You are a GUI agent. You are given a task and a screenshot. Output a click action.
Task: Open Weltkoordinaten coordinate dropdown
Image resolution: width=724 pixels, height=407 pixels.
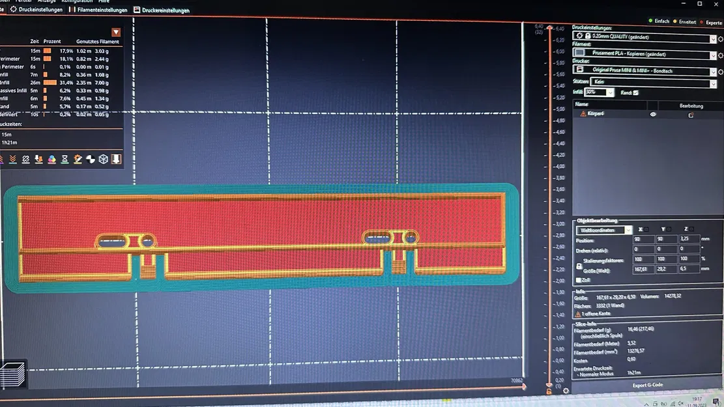[603, 230]
